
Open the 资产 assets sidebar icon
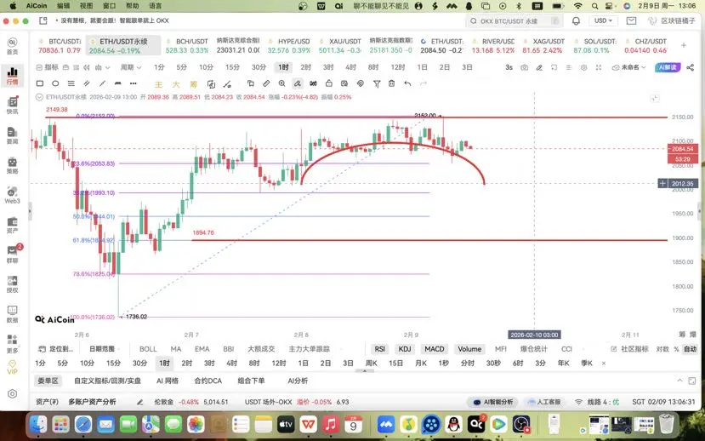(13, 225)
